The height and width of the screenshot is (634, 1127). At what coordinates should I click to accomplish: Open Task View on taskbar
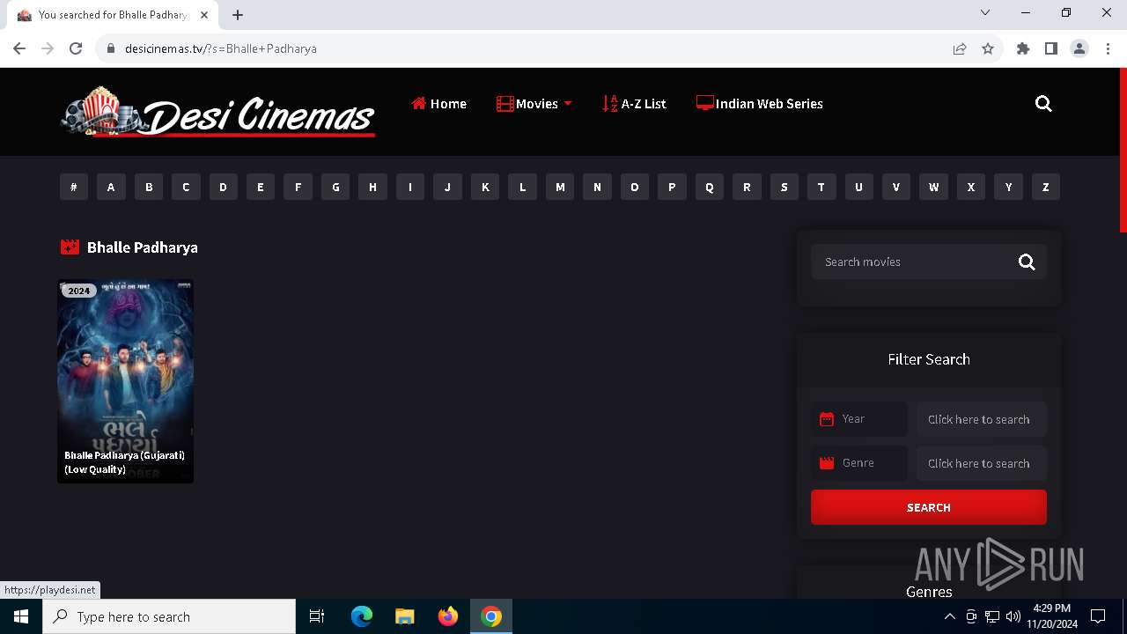[x=317, y=616]
